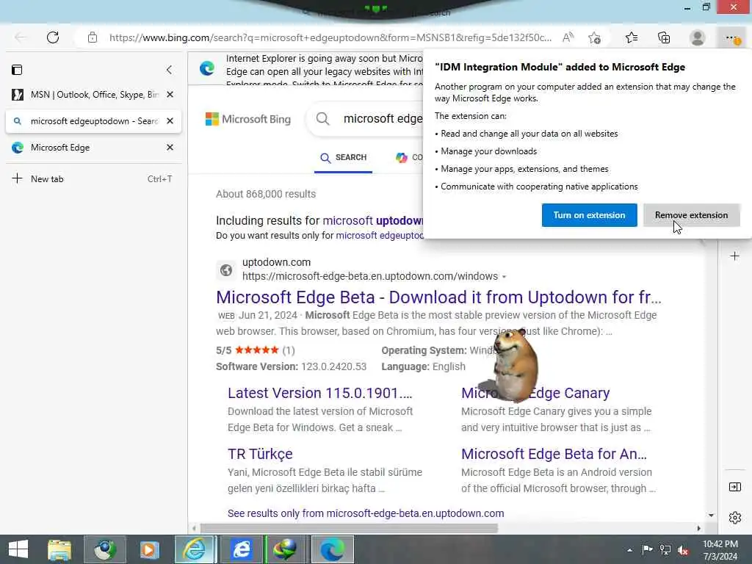This screenshot has width=752, height=564.
Task: Toggle the vertical tabs pane icon
Action: [17, 70]
